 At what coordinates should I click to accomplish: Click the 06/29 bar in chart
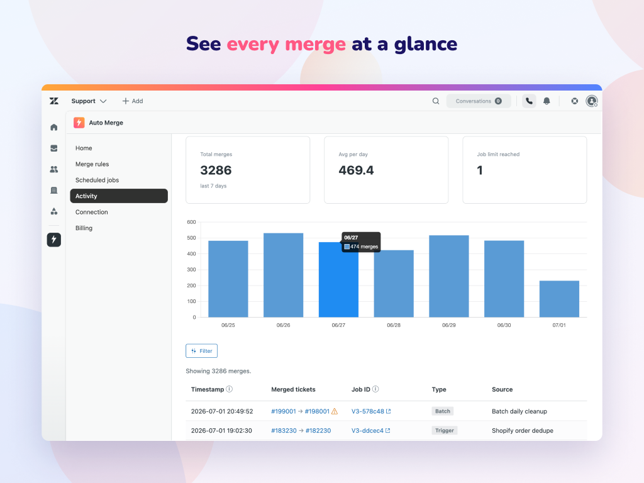tap(449, 276)
